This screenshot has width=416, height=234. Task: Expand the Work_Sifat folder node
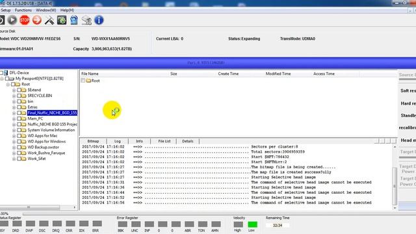click(x=14, y=159)
